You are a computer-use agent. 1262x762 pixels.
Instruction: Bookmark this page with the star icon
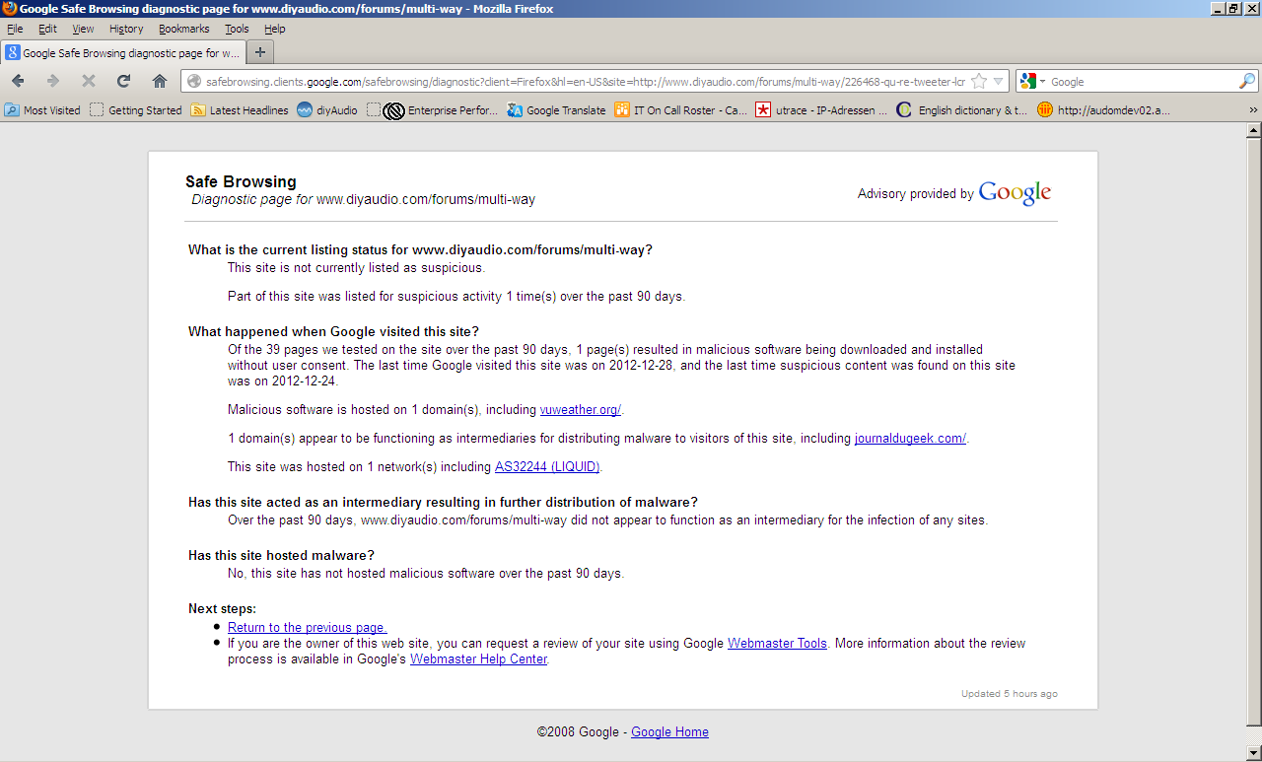pos(979,82)
